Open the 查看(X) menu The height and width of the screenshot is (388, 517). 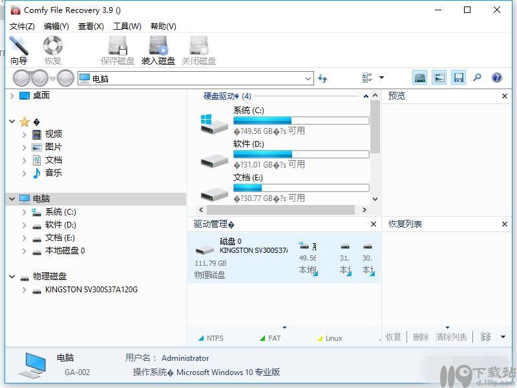[90, 26]
